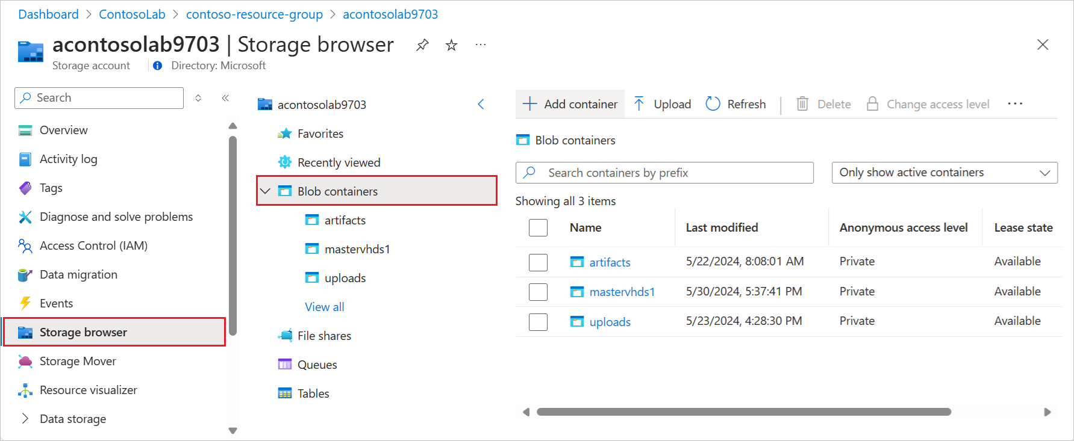Check the uploads row checkbox
Screen dimensions: 1074x441
click(538, 322)
